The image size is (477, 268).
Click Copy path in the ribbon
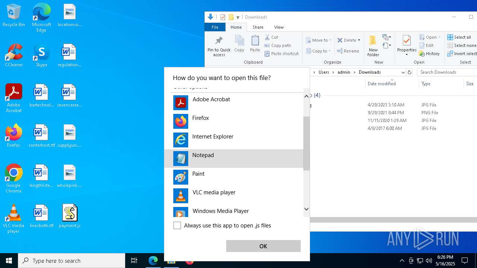tap(278, 45)
